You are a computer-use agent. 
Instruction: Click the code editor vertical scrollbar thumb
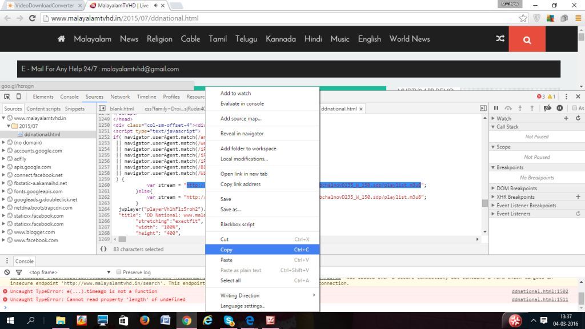tap(484, 203)
